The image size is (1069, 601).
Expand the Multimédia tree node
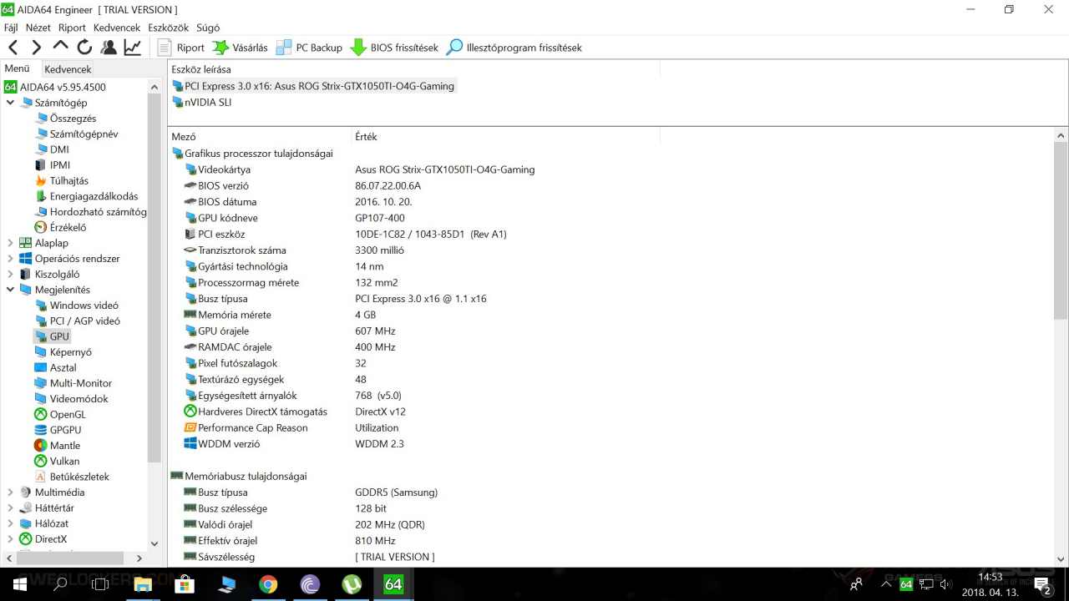click(x=10, y=492)
